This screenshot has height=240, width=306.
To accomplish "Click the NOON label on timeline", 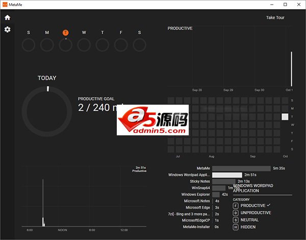I will 62,230.
